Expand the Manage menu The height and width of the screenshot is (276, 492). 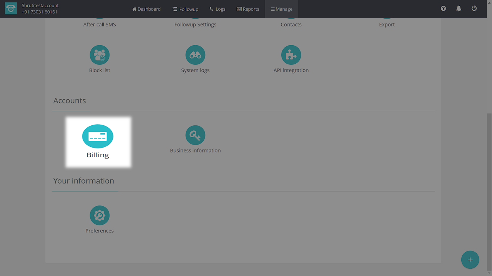click(x=281, y=9)
